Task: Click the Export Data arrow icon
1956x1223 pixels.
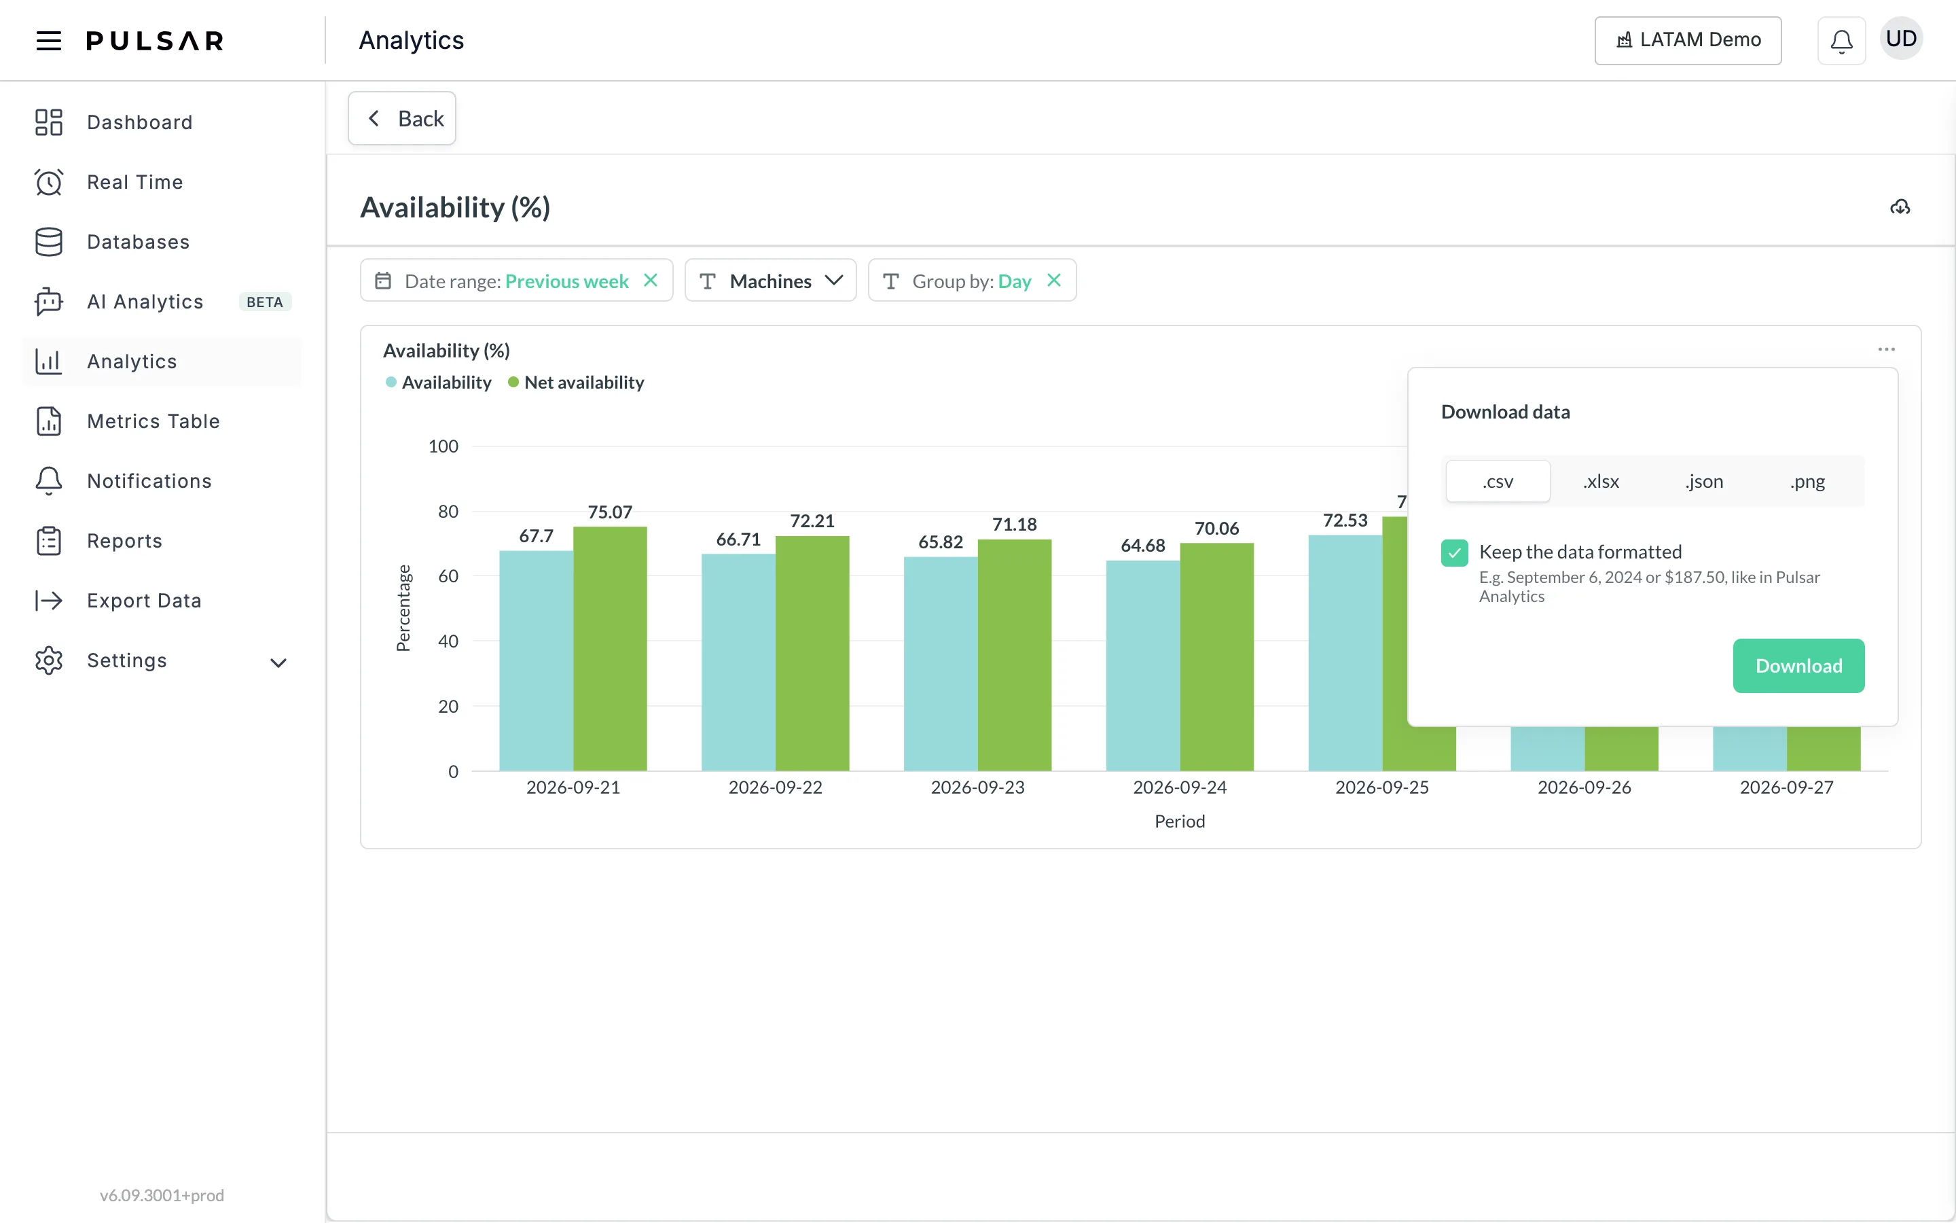Action: click(48, 600)
